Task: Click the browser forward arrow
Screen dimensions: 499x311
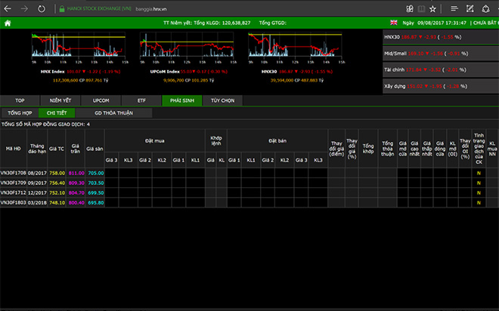Action: click(x=25, y=8)
